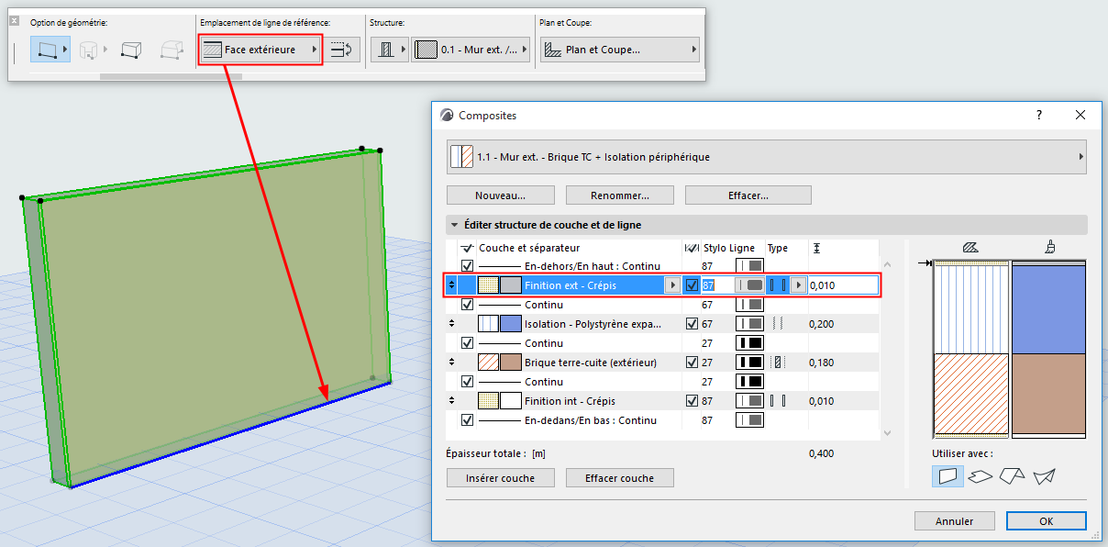Click the line type swatch of Finition ext row
This screenshot has height=547, width=1108.
(750, 285)
